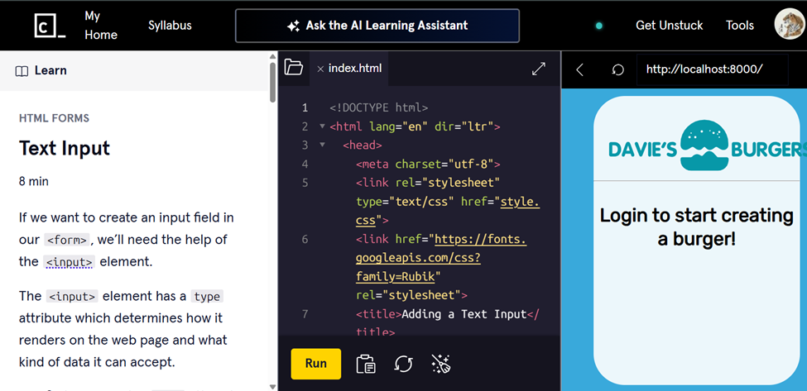Image resolution: width=807 pixels, height=391 pixels.
Task: Open the fonts.googleapis.com link in code
Action: 441,259
